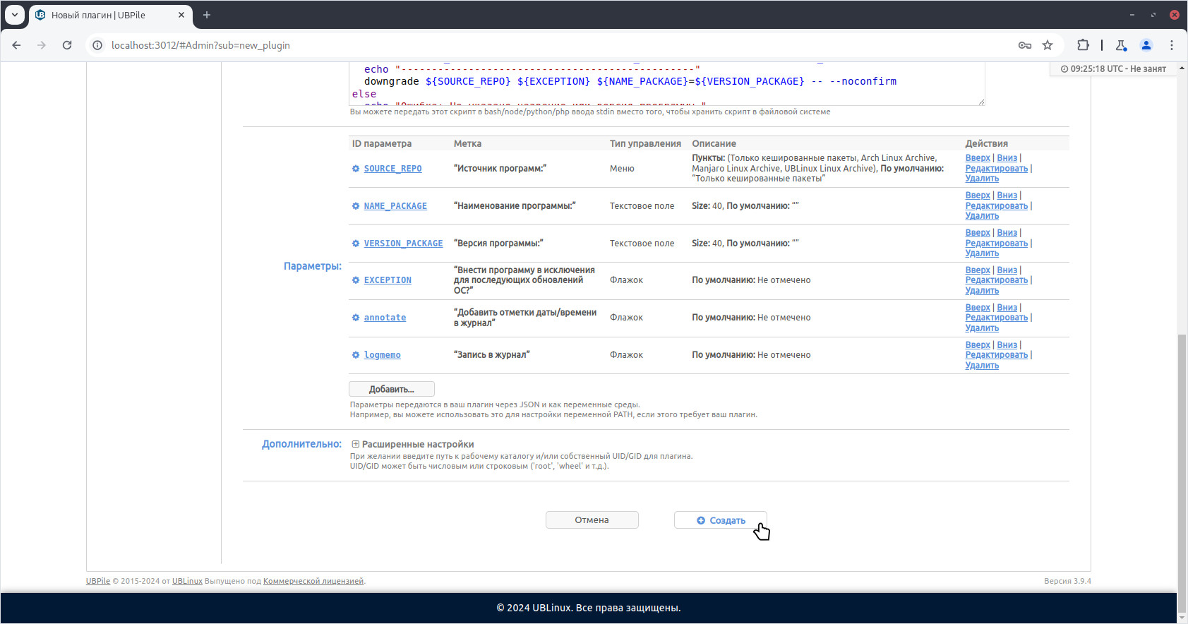The height and width of the screenshot is (624, 1188).
Task: Delete the annotate parameter
Action: (982, 328)
